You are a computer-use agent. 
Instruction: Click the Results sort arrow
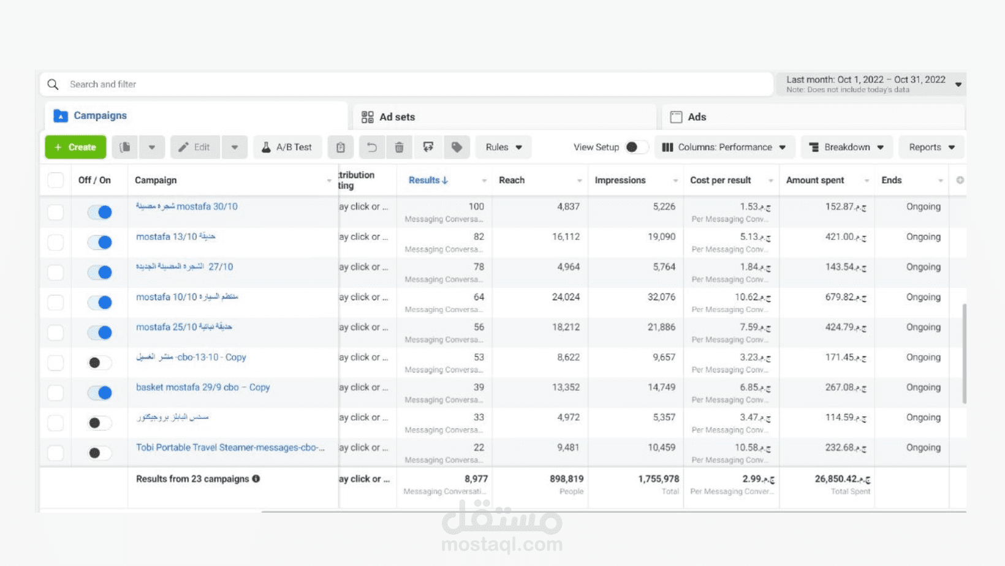click(446, 180)
